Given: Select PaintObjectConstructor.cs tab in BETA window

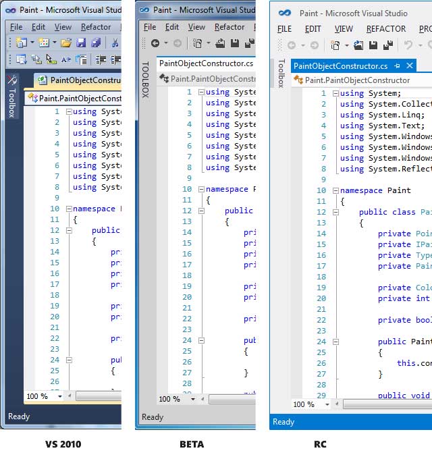Looking at the screenshot, I should point(206,63).
